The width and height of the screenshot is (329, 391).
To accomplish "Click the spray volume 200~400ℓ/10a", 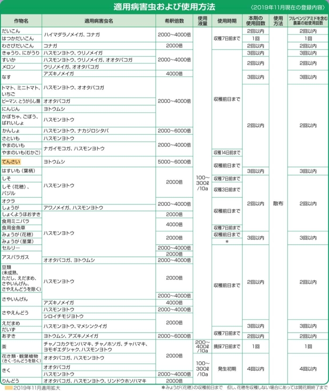I will pos(202,346).
